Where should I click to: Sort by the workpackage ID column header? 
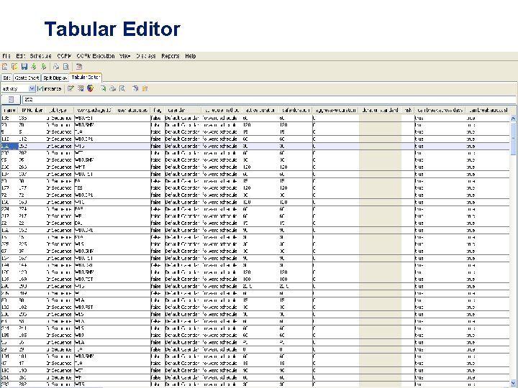pos(94,110)
